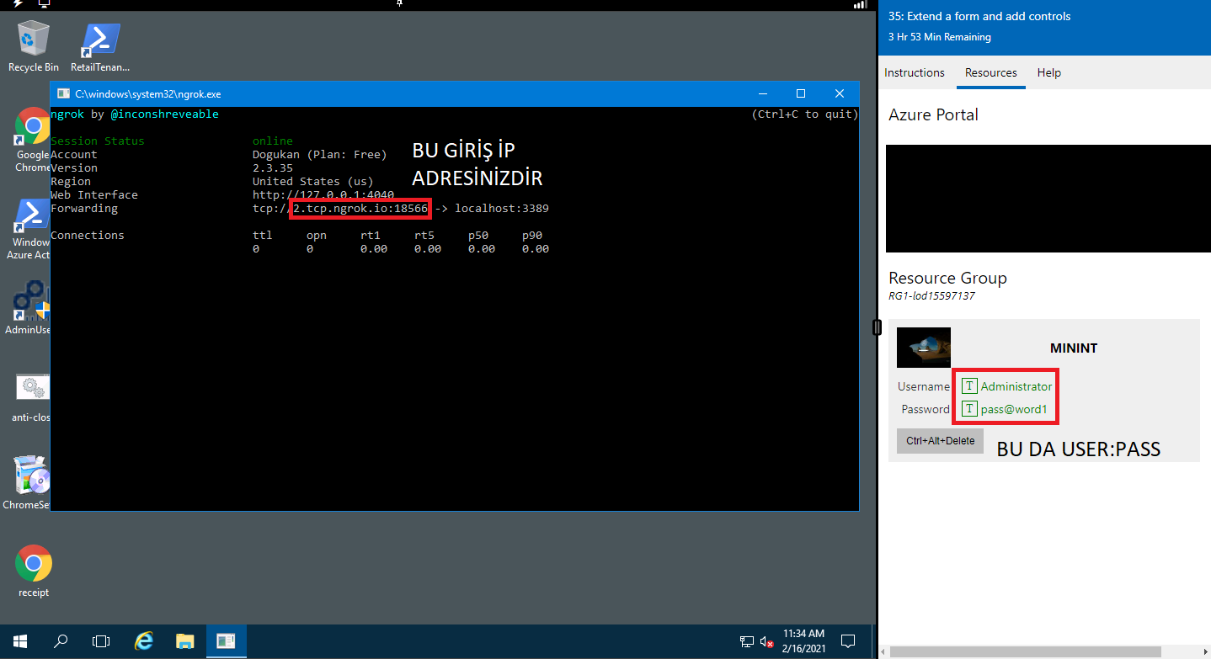Image resolution: width=1211 pixels, height=659 pixels.
Task: Click the 'ttl' column header
Action: [x=263, y=235]
